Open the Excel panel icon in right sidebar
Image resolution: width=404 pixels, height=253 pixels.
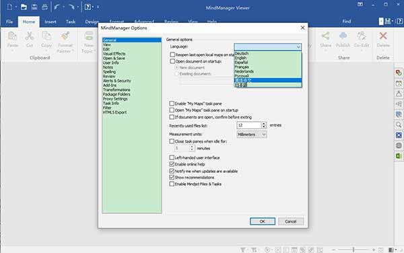point(399,156)
